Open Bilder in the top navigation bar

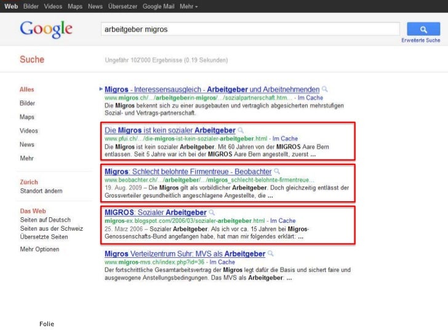[31, 6]
